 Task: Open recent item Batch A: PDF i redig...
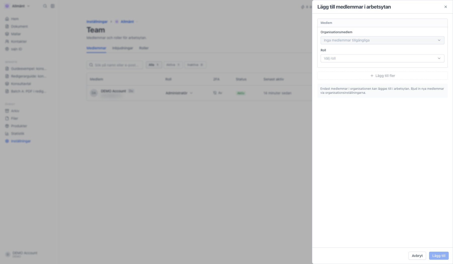coord(26,91)
